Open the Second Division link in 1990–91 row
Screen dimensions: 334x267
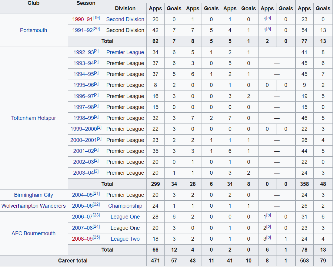click(125, 19)
